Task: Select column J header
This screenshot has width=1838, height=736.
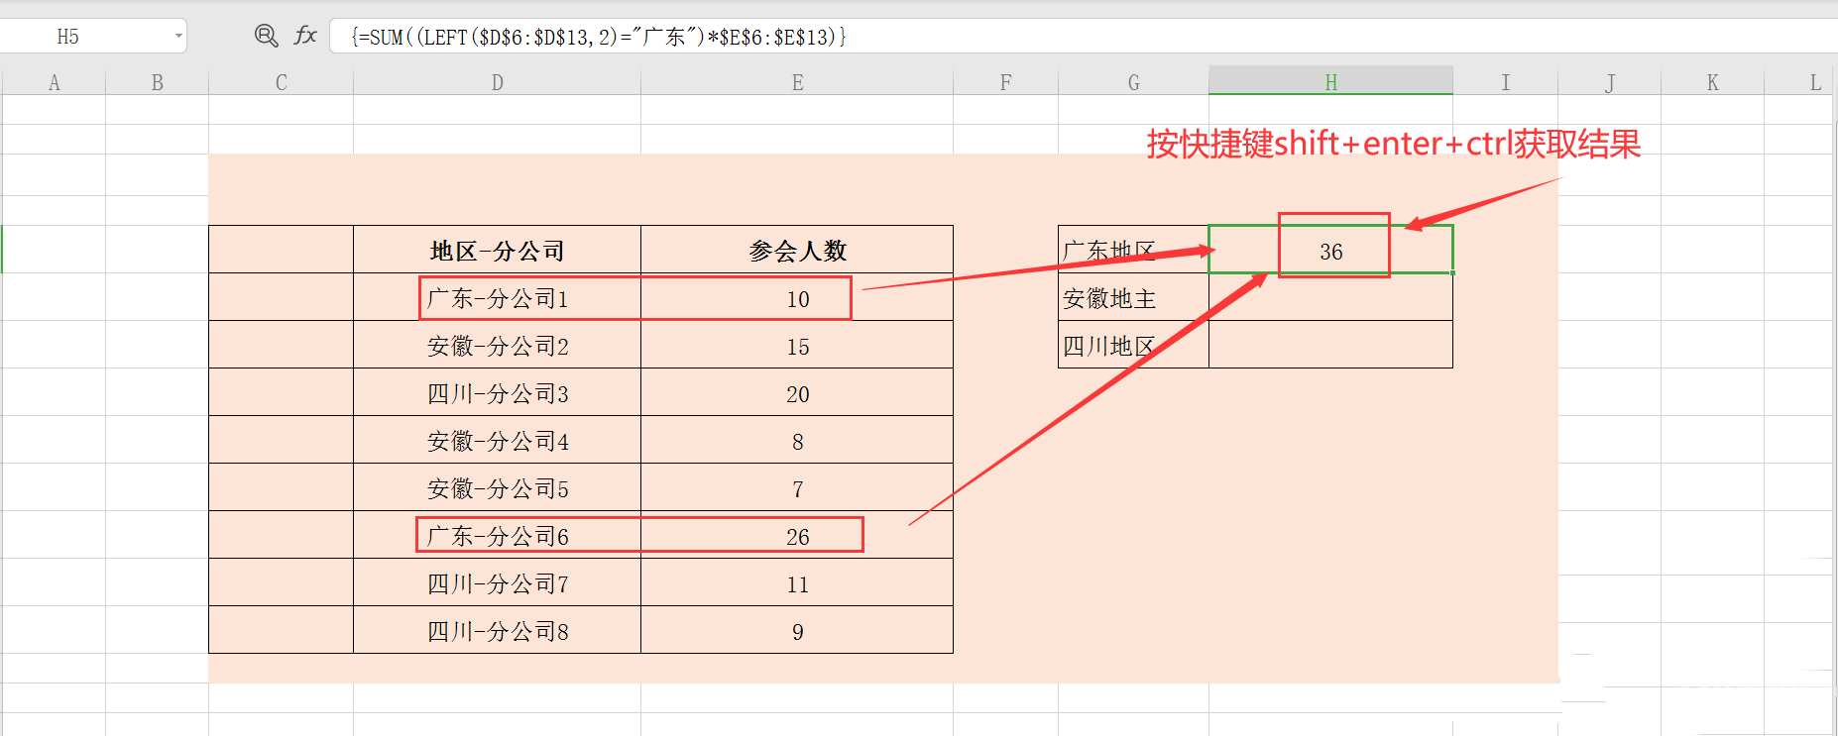Action: (x=1609, y=83)
